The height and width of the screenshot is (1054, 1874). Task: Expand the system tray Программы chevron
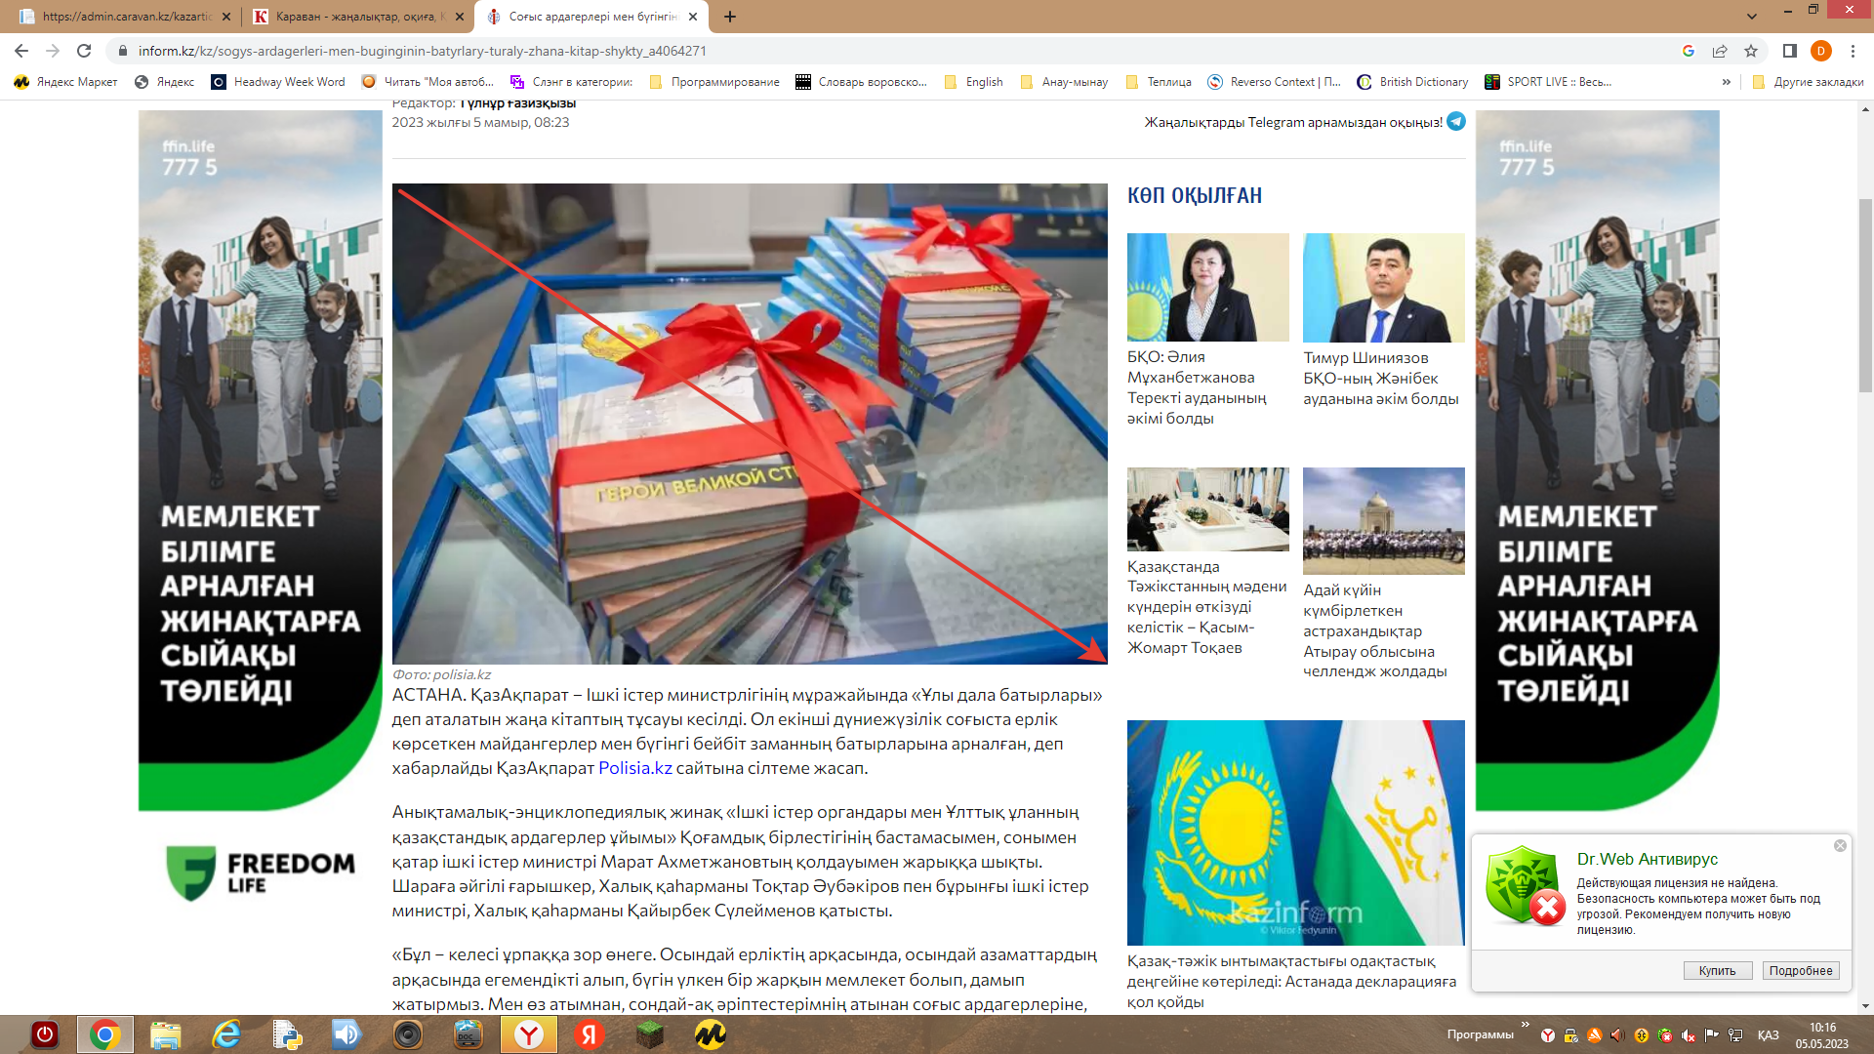(x=1525, y=1025)
